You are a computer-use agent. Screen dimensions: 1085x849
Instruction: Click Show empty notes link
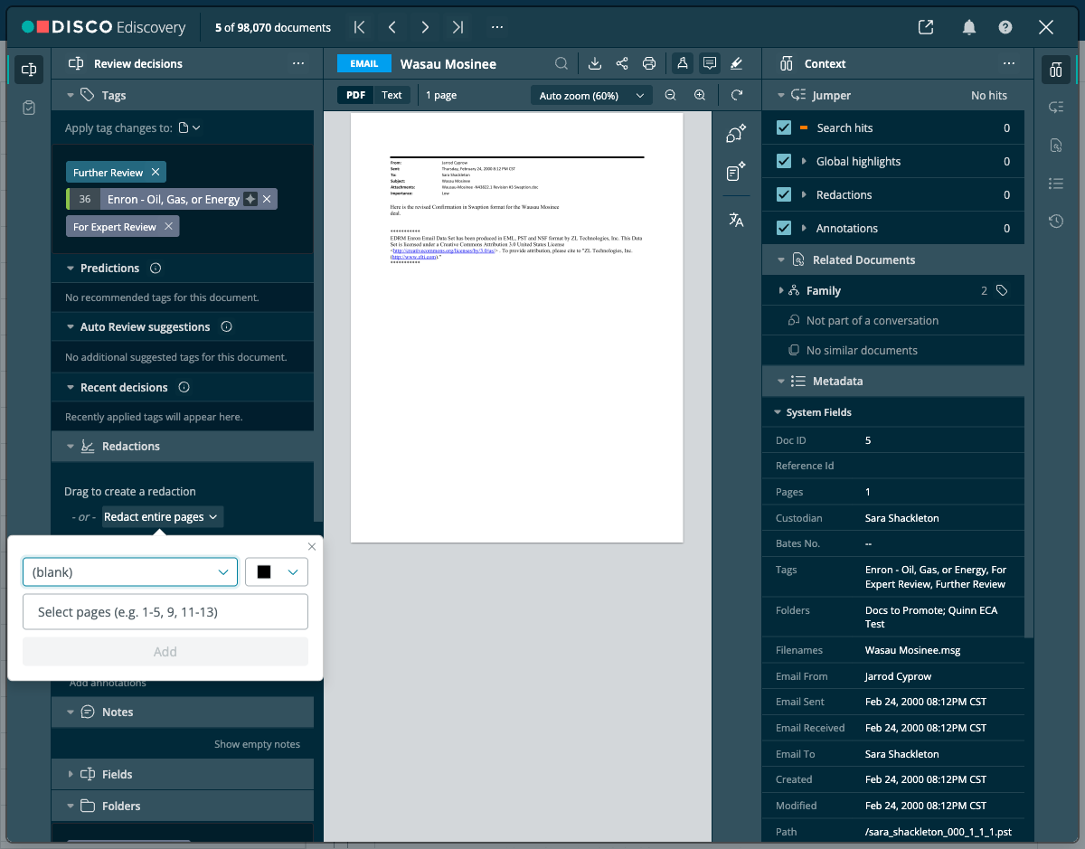pos(257,744)
